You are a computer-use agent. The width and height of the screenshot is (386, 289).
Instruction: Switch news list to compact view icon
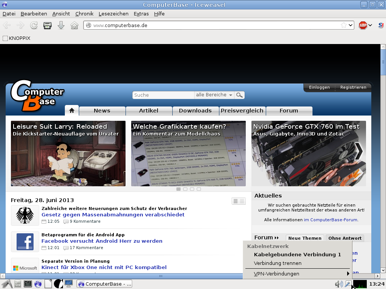tap(242, 201)
